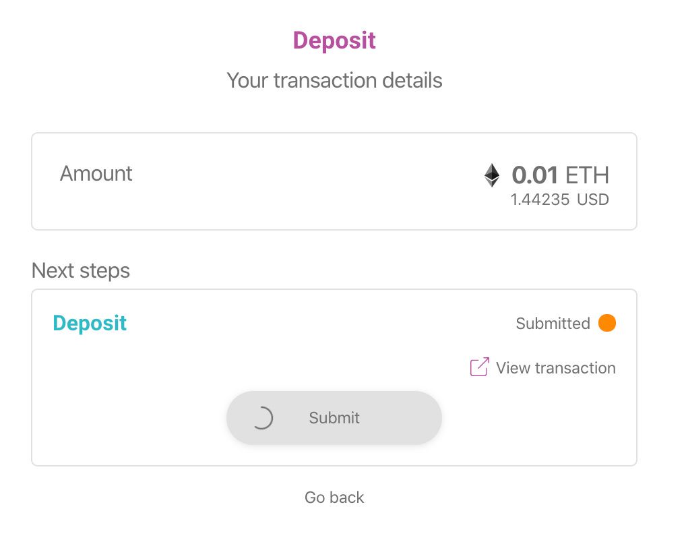Click the Next steps section heading

(81, 271)
